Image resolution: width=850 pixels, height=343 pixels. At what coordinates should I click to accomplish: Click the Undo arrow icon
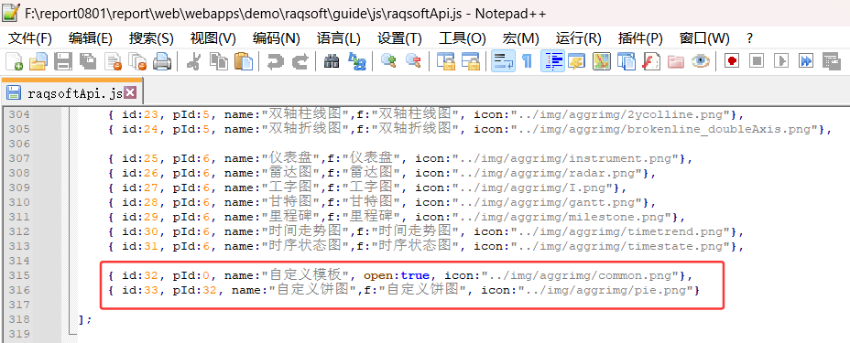pyautogui.click(x=276, y=61)
